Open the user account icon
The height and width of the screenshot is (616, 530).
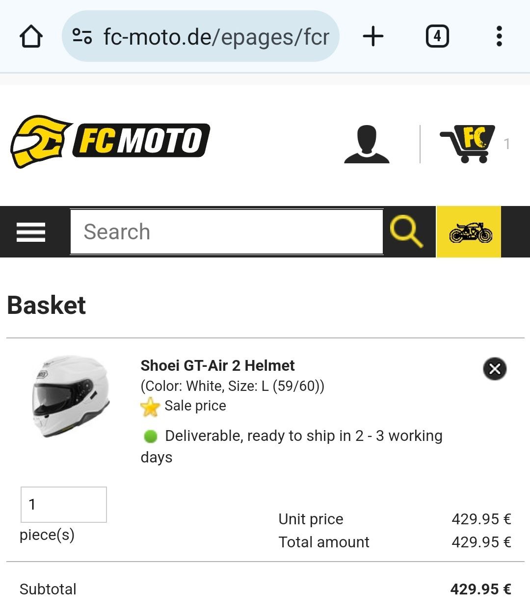click(367, 144)
